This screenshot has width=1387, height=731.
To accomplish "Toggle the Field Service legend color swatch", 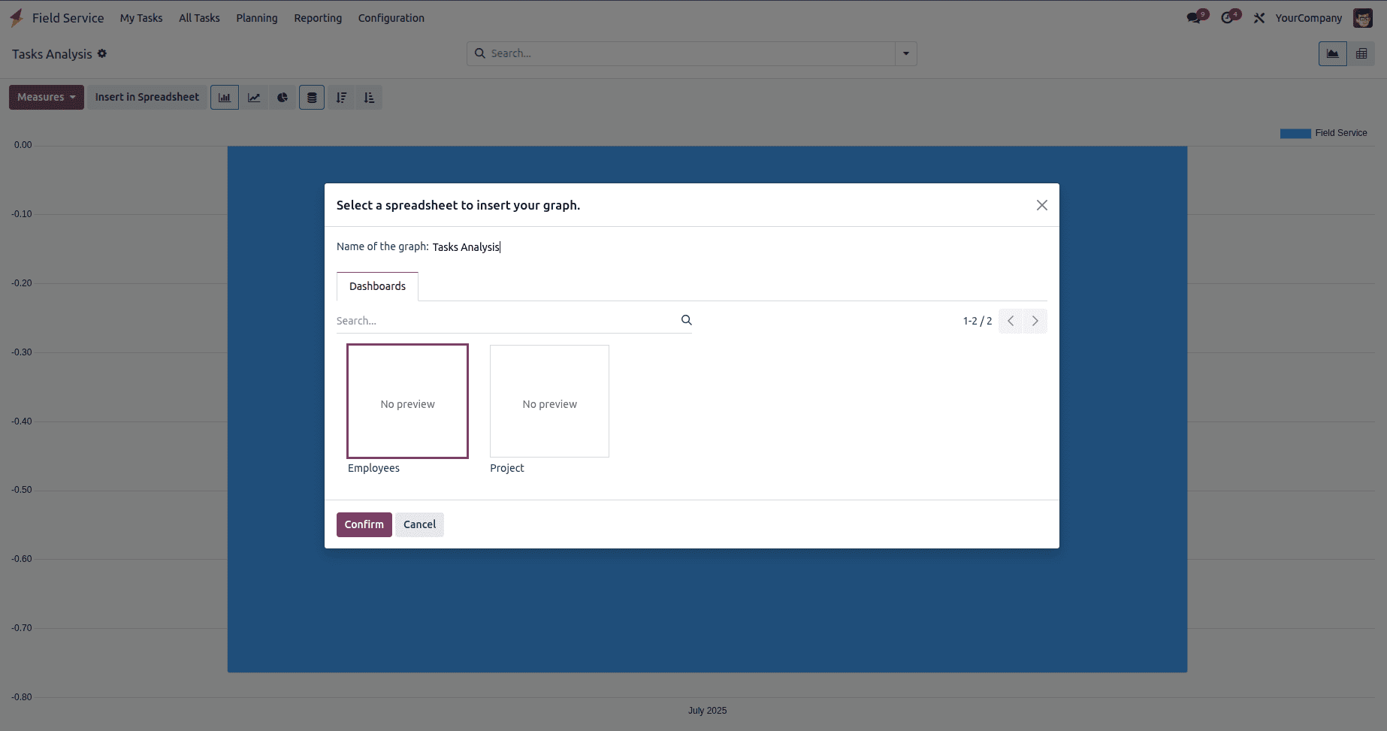I will pyautogui.click(x=1295, y=133).
